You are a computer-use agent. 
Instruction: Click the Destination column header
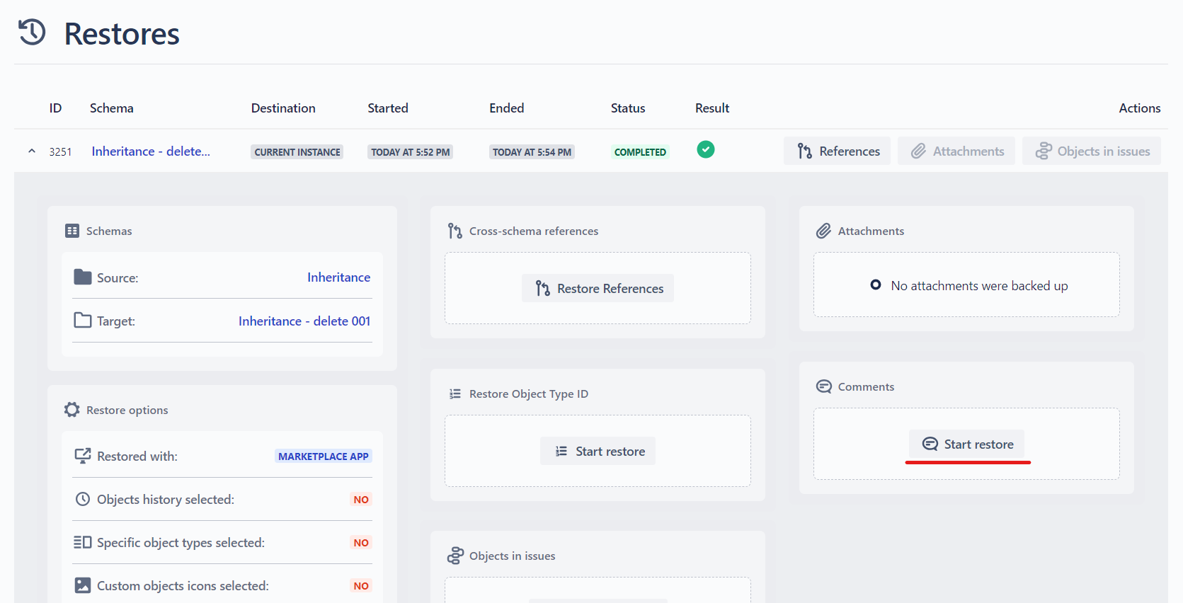[283, 108]
